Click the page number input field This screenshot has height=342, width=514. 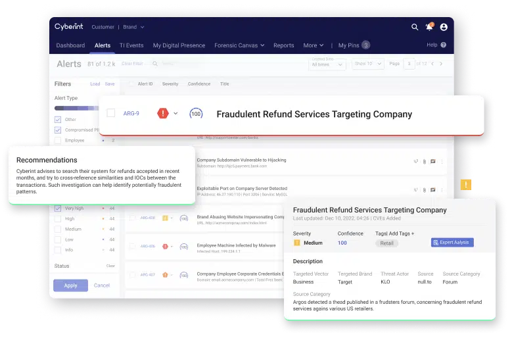409,64
